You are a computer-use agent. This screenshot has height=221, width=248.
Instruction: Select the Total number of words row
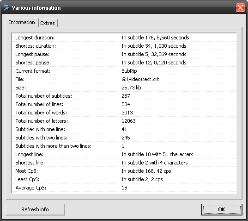tap(124, 113)
